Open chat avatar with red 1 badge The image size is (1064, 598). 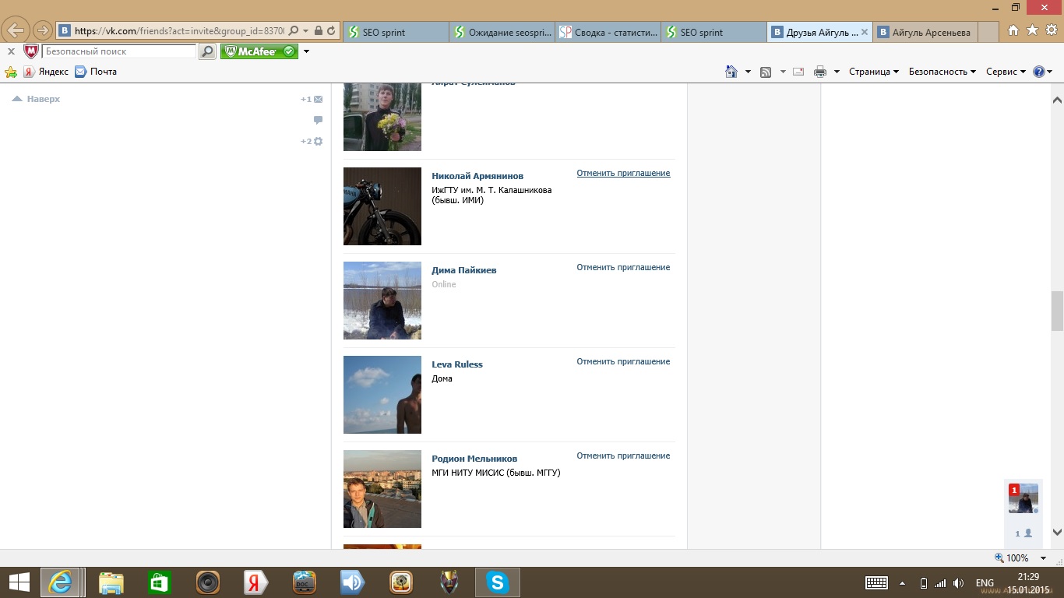pyautogui.click(x=1023, y=498)
